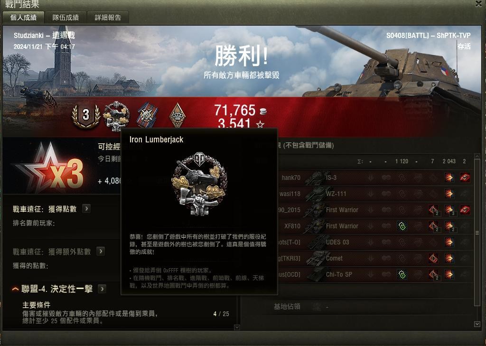This screenshot has height=346, width=486.
Task: Select the UDES 03 player row
Action: 358,242
